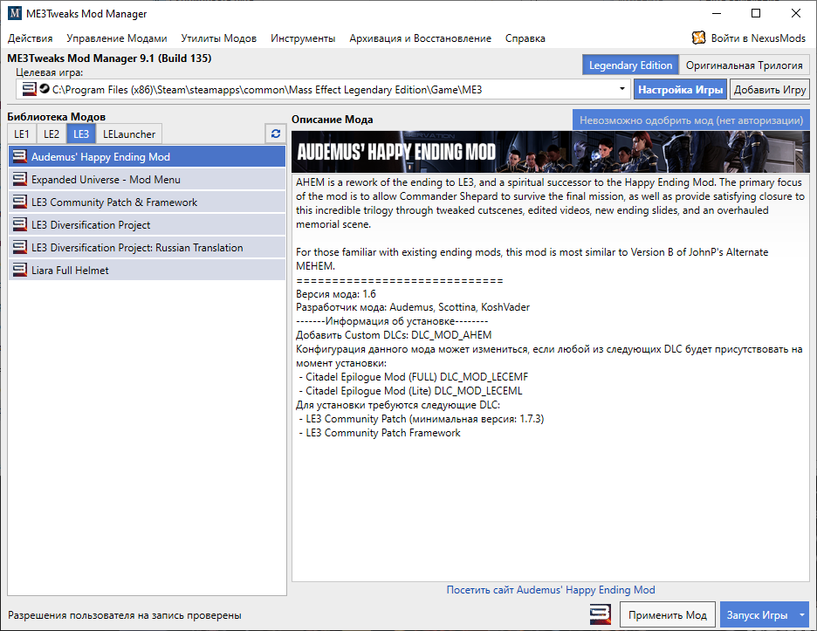Click the ME3Tweaks Mod Manager 9.1 version label
Screen dimensions: 817x631
tap(109, 58)
